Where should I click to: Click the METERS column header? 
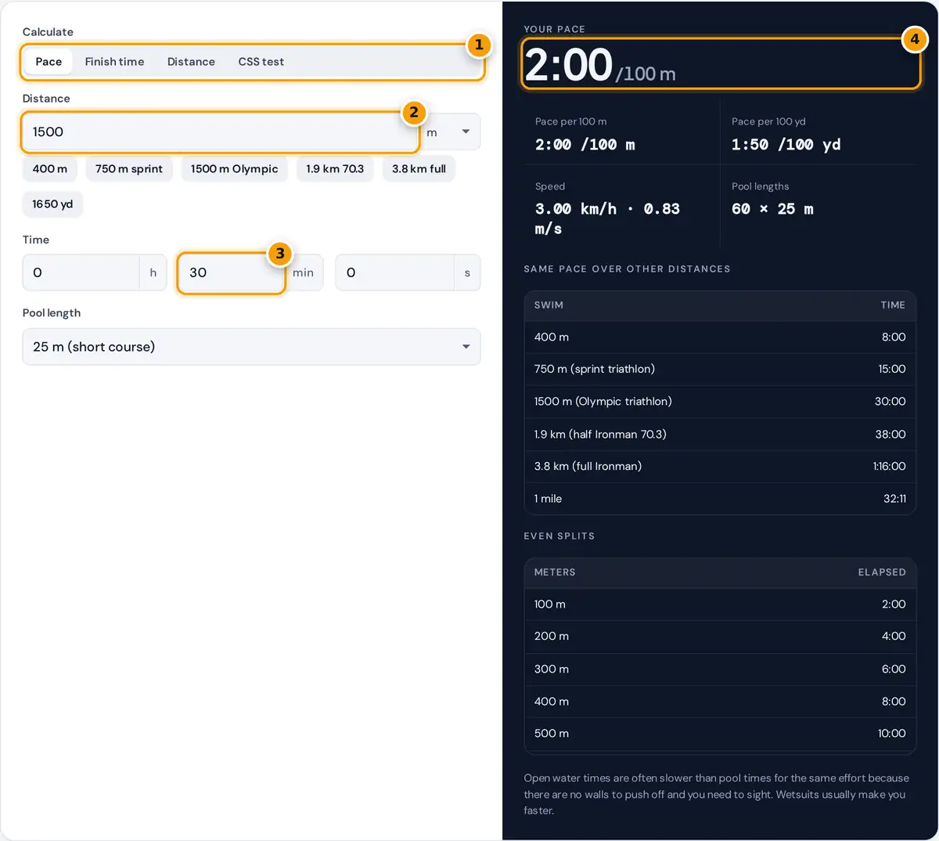point(555,572)
